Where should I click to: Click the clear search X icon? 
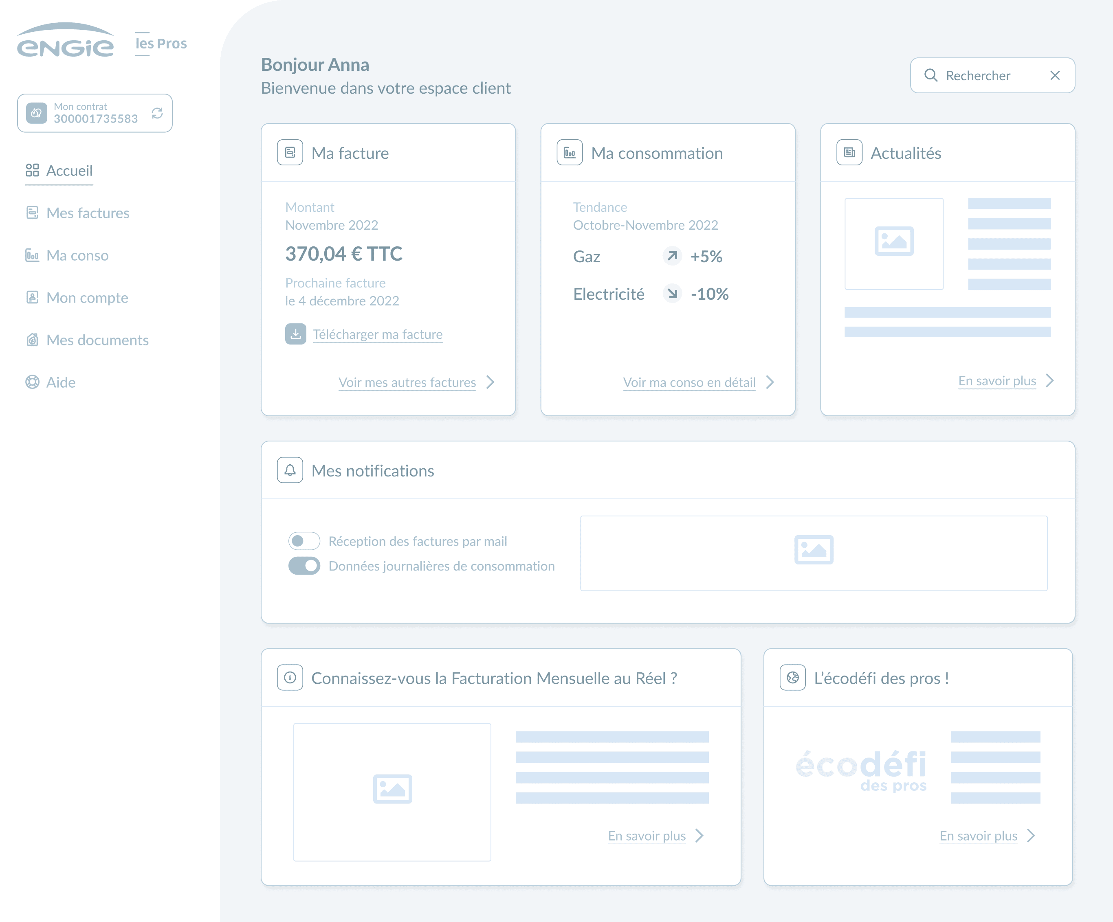(x=1055, y=76)
